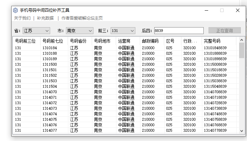The image size is (247, 141).
Task: Click scrollbar down arrow in table
Action: 242,131
